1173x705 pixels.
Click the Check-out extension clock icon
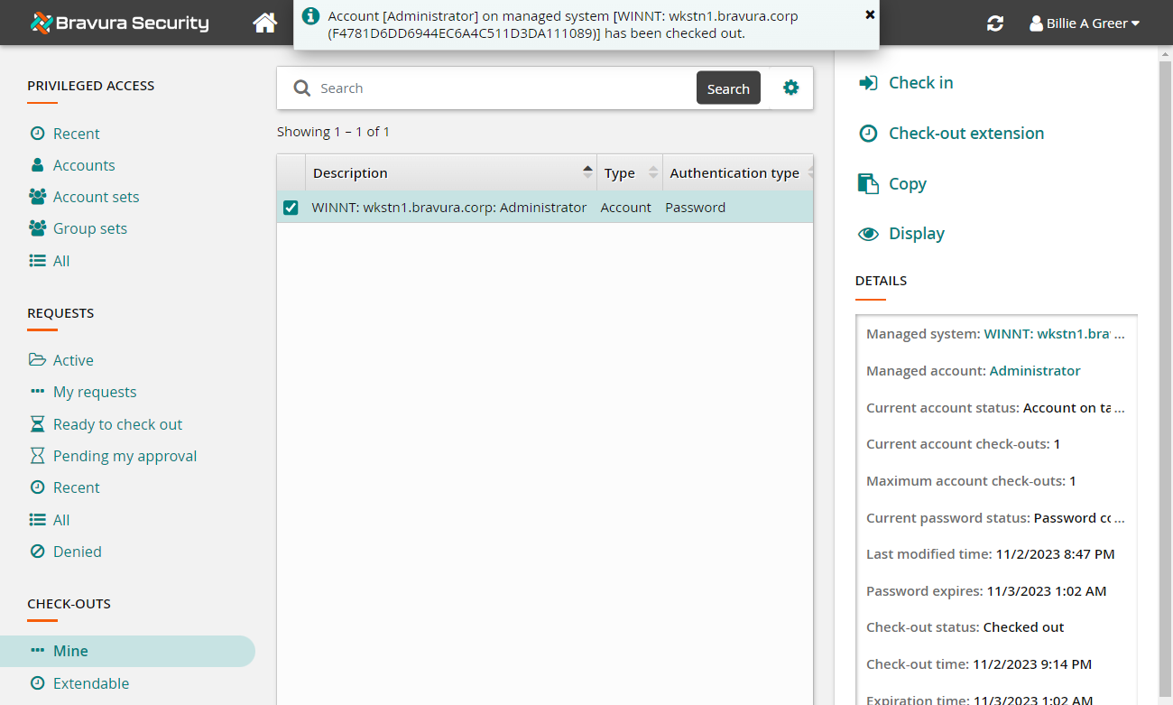867,134
